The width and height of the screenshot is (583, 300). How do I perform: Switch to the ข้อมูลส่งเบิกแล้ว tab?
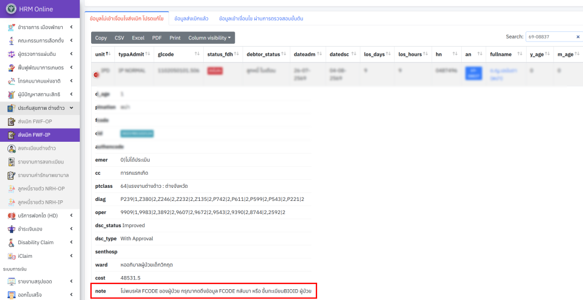(191, 18)
